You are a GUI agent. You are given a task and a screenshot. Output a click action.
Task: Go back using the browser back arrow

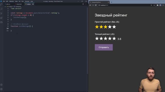point(90,5)
